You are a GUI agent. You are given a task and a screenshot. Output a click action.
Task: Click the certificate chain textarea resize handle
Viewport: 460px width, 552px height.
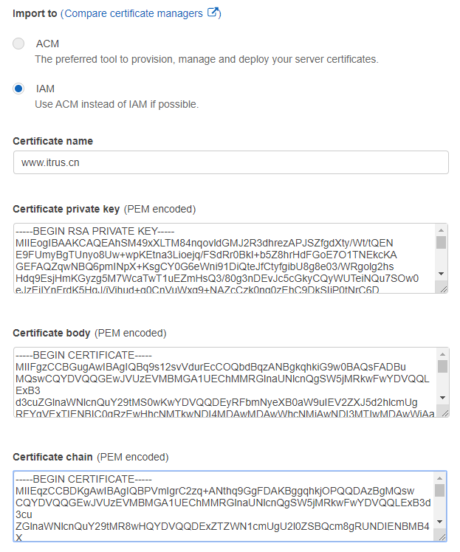click(442, 537)
